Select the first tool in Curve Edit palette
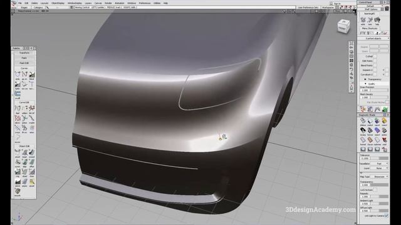 (x=18, y=108)
